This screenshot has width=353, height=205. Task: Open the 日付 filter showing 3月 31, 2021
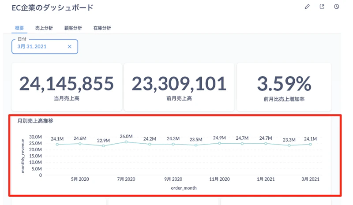[38, 46]
